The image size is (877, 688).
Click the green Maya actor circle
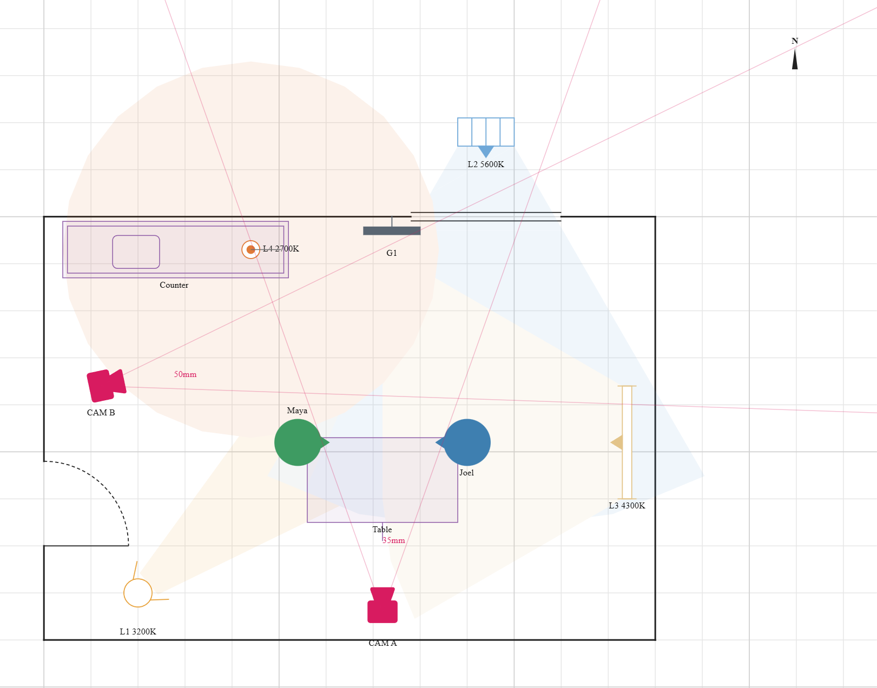point(298,442)
